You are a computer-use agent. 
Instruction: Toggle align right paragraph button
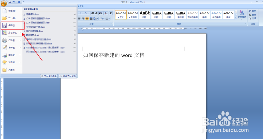click(83, 18)
